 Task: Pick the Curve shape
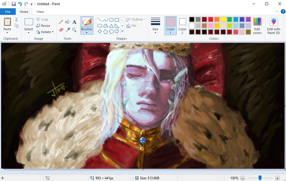[x=105, y=20]
